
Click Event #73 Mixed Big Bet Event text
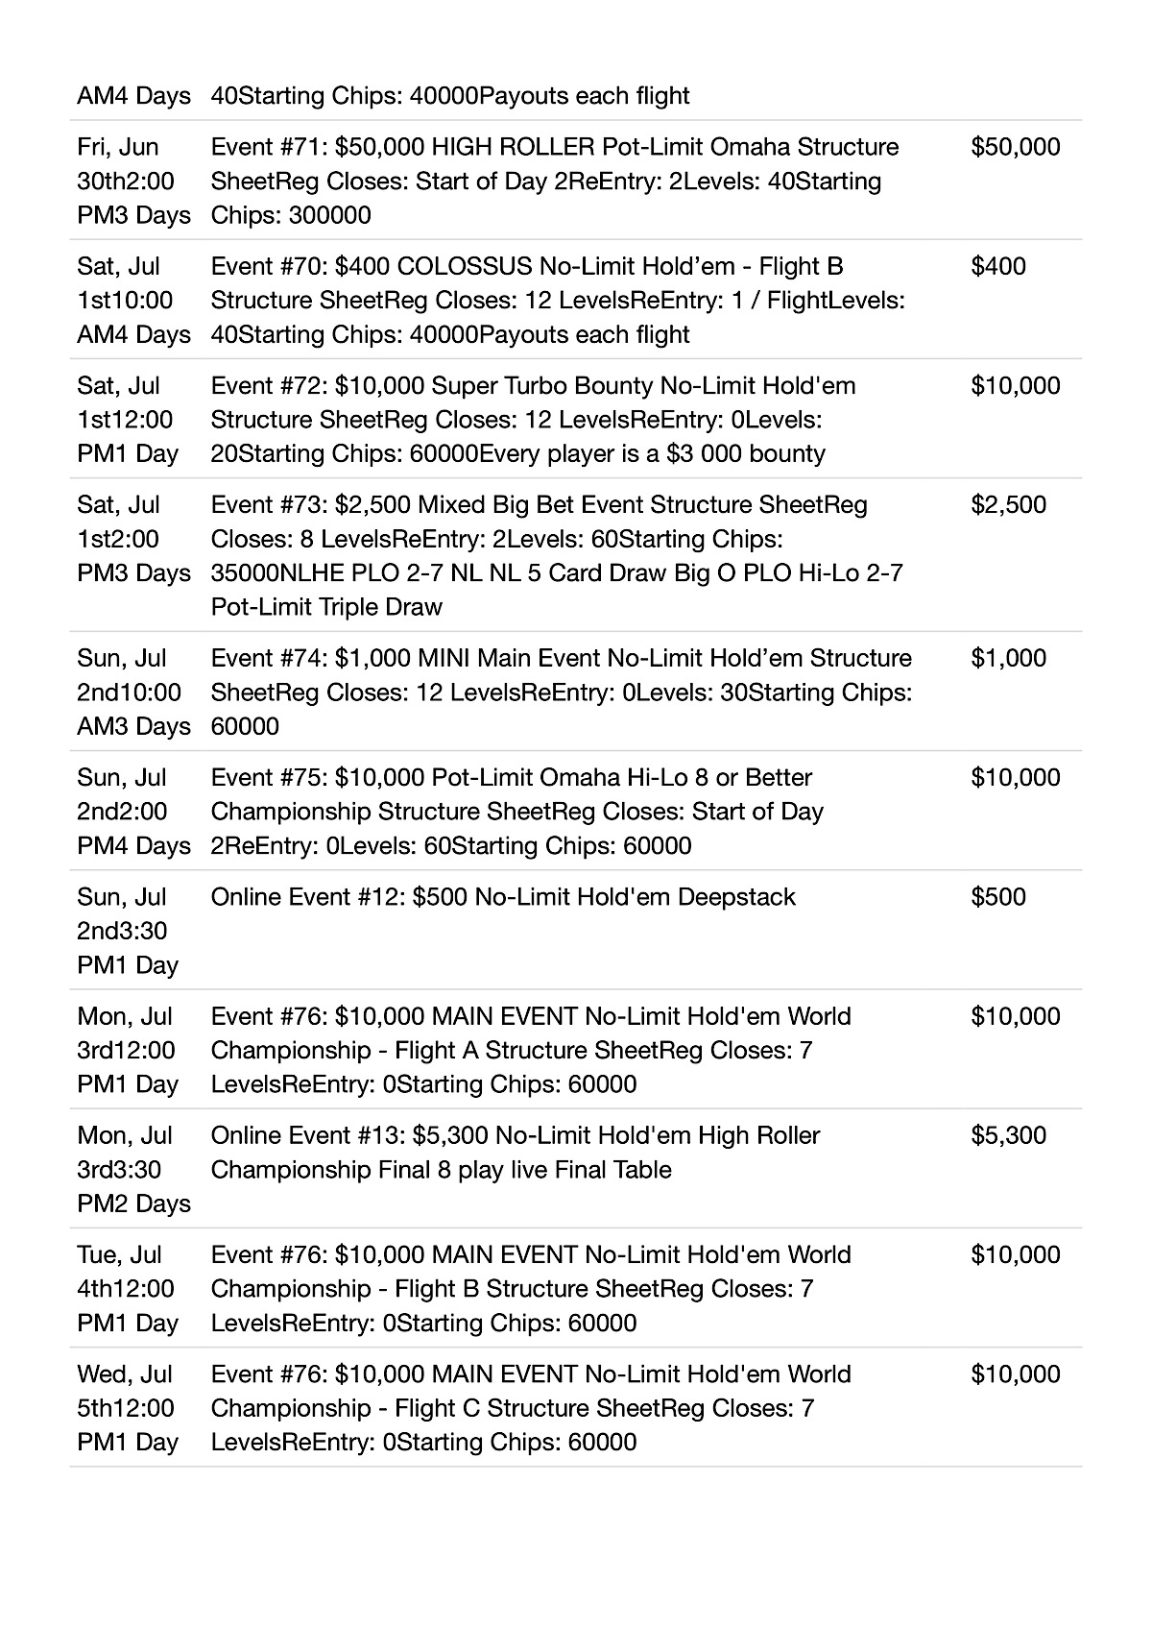coord(557,555)
